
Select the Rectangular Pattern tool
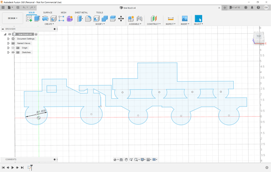[x=61, y=19]
